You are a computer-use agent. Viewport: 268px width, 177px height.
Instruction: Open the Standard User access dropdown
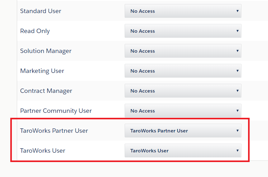(x=183, y=11)
